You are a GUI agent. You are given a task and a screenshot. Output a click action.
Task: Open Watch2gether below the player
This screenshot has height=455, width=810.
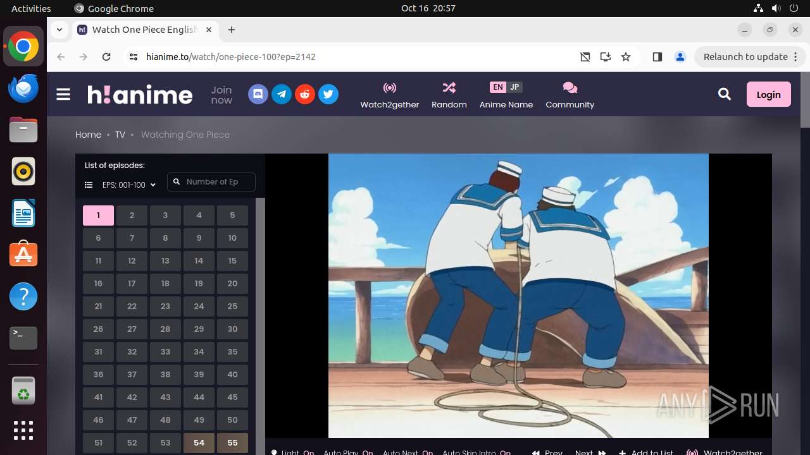[725, 452]
